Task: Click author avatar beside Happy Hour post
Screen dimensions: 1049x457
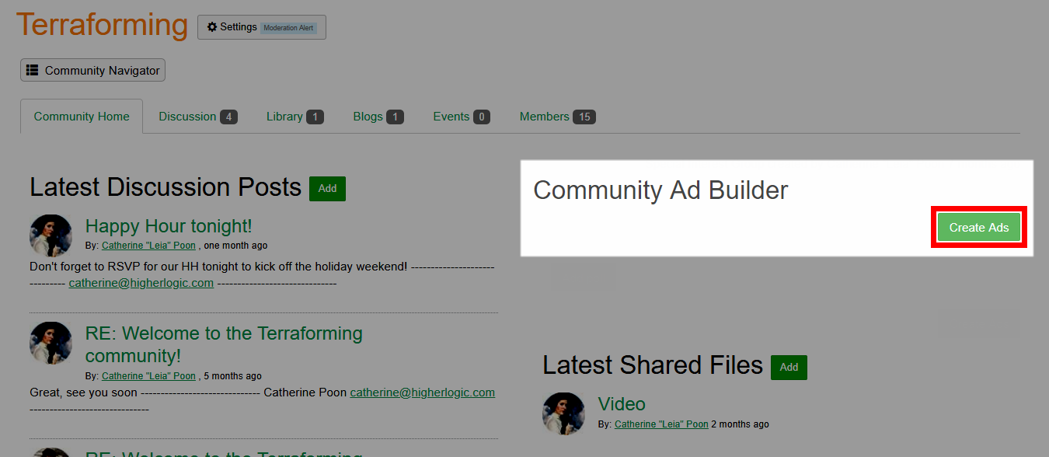Action: coord(51,235)
